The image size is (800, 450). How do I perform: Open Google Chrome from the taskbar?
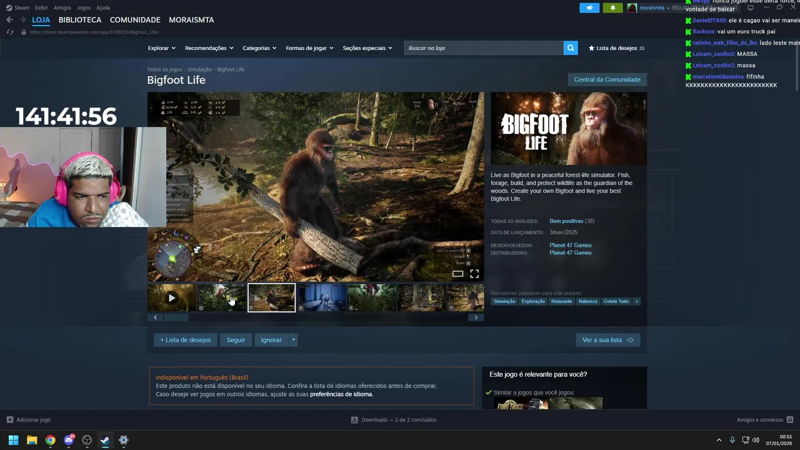(50, 440)
